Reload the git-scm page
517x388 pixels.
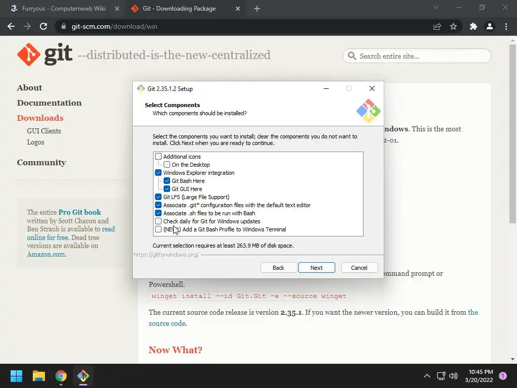click(x=43, y=26)
